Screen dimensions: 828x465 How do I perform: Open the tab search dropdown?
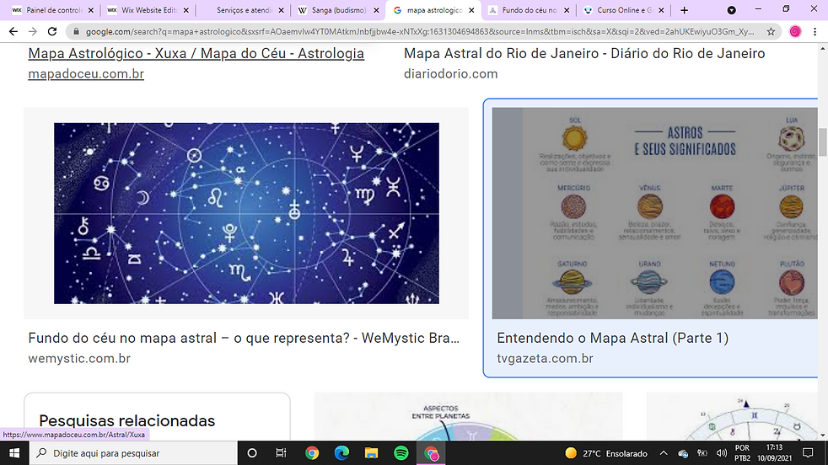coord(731,10)
